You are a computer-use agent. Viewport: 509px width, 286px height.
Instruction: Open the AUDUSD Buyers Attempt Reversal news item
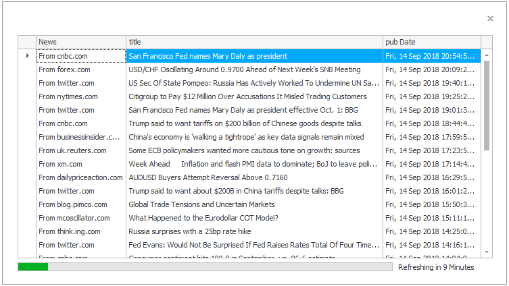pyautogui.click(x=208, y=177)
